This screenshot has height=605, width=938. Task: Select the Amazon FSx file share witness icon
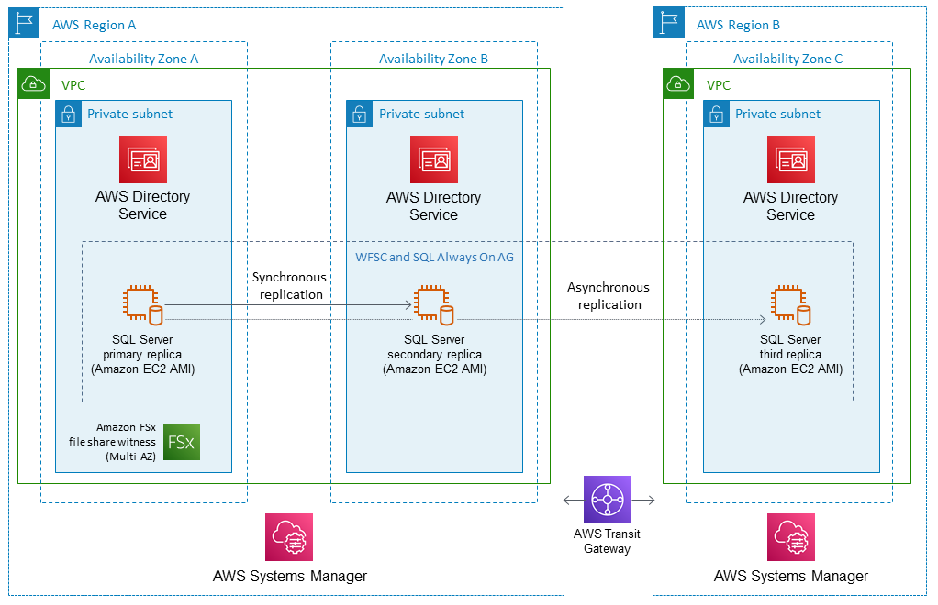pos(181,442)
